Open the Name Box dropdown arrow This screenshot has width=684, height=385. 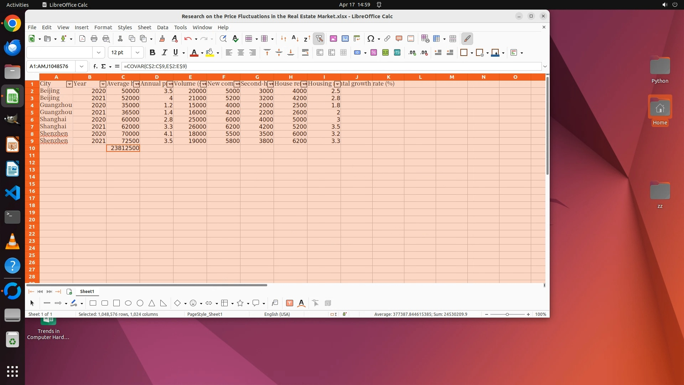tap(82, 66)
